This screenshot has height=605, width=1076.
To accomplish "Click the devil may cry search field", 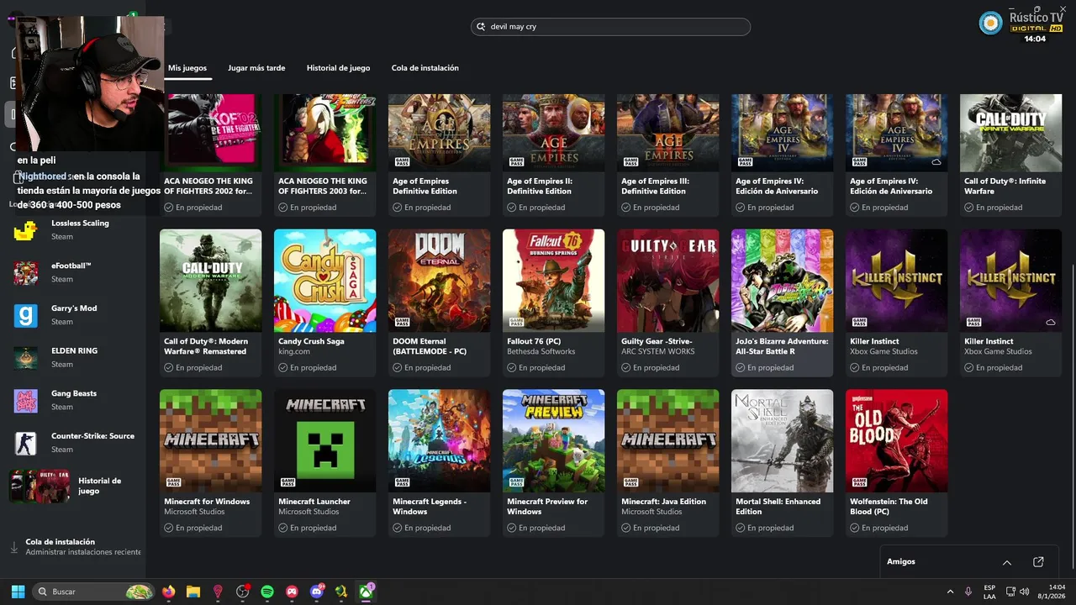I will click(610, 27).
